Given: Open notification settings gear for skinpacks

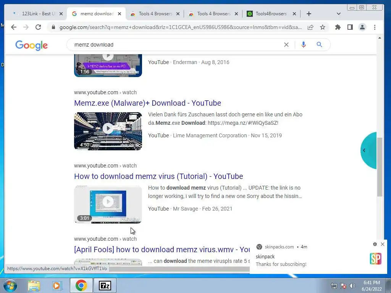Looking at the screenshot, I should click(x=375, y=244).
